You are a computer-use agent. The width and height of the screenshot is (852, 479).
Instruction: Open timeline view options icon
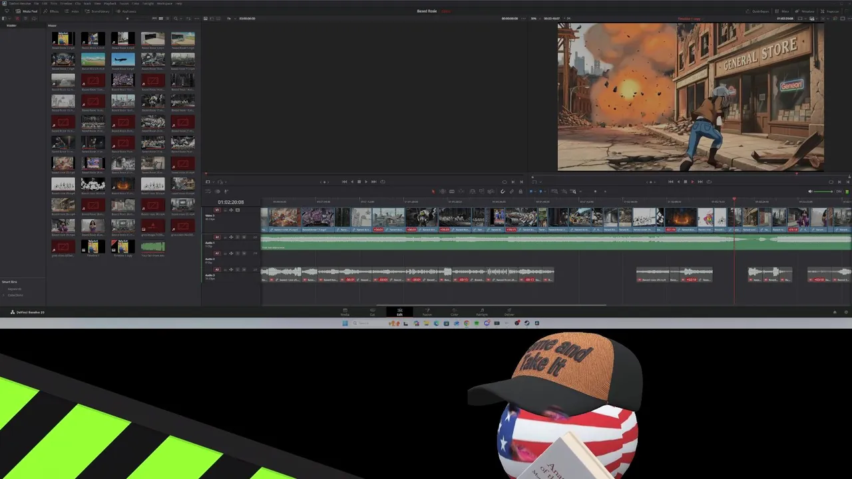point(208,192)
